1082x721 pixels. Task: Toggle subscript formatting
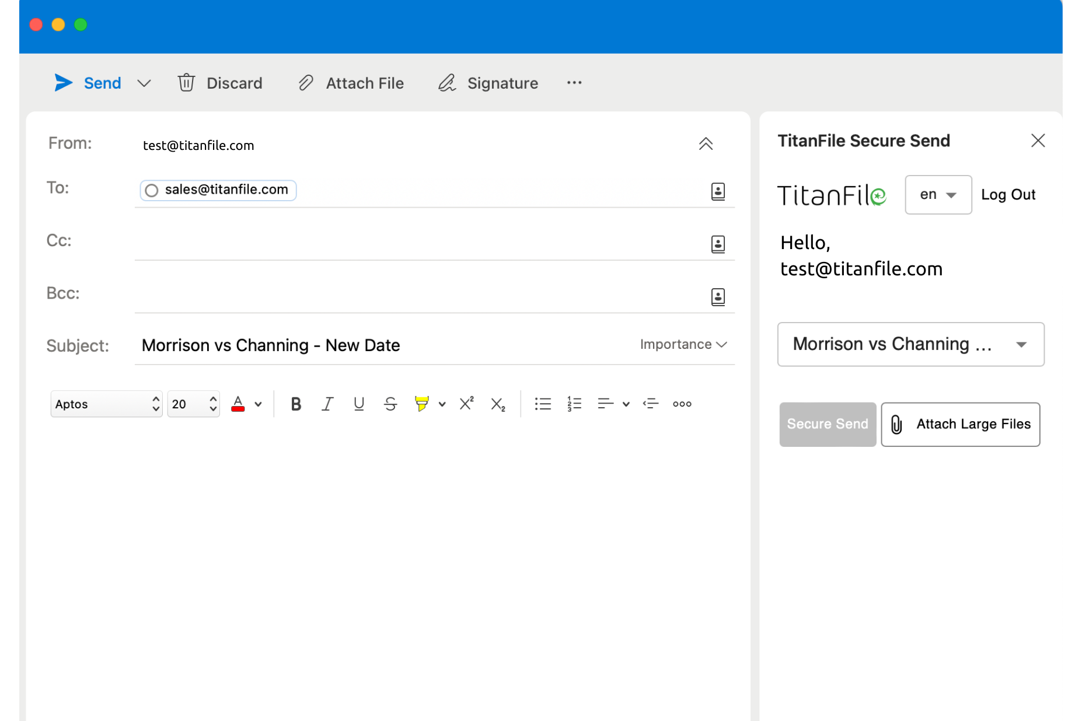tap(498, 404)
